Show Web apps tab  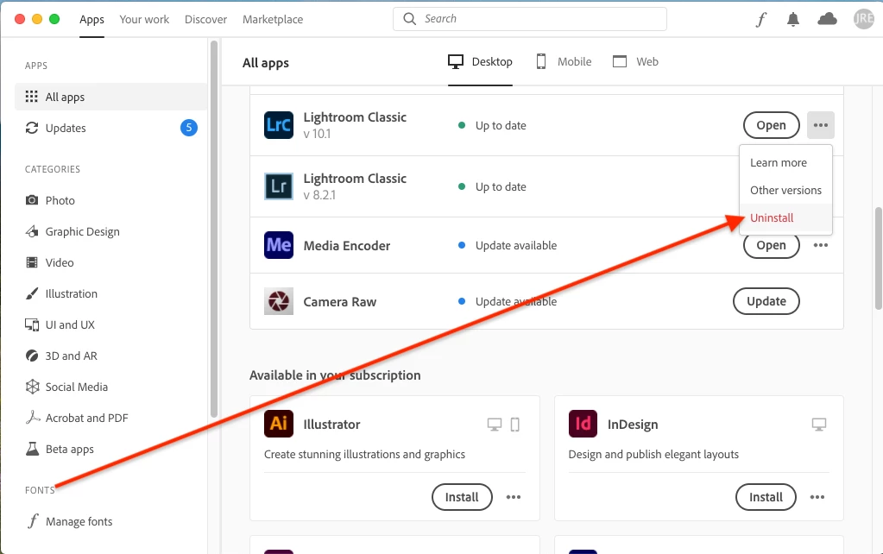635,62
